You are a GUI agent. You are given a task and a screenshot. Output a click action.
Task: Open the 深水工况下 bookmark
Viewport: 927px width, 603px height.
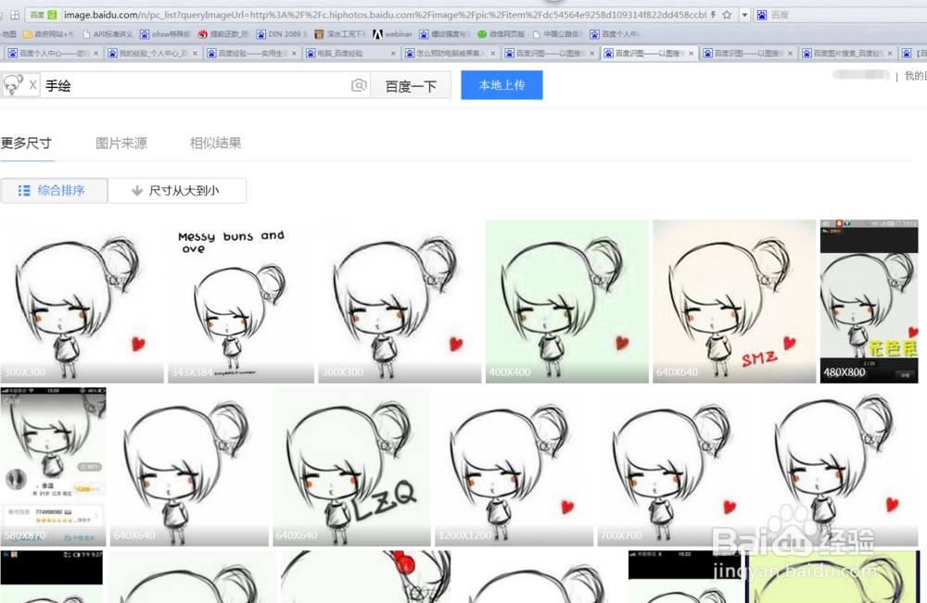click(340, 34)
